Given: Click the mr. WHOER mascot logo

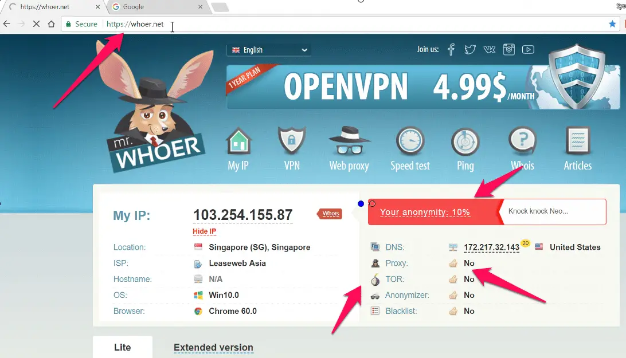Looking at the screenshot, I should 156,108.
